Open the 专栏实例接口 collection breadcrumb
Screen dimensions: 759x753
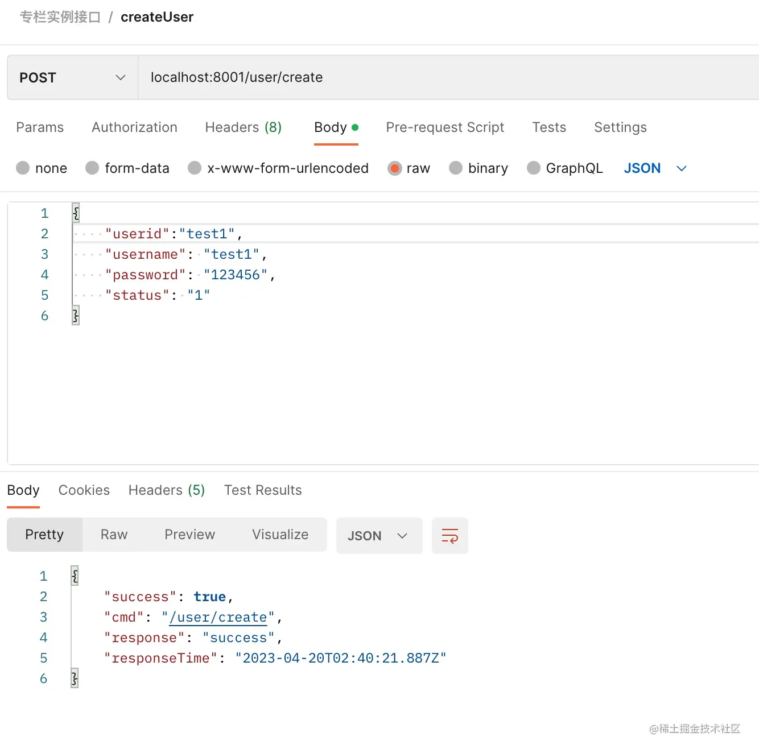(x=60, y=17)
